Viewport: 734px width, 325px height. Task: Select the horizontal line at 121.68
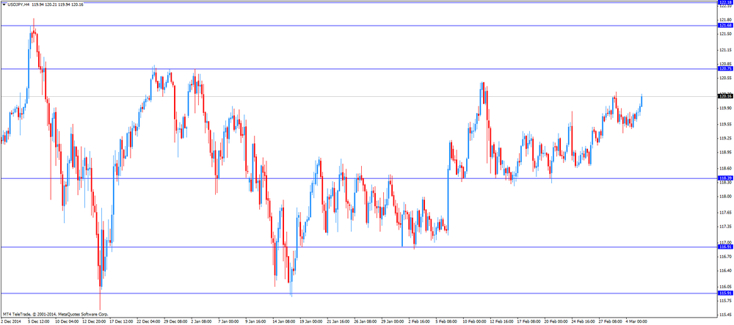[358, 26]
